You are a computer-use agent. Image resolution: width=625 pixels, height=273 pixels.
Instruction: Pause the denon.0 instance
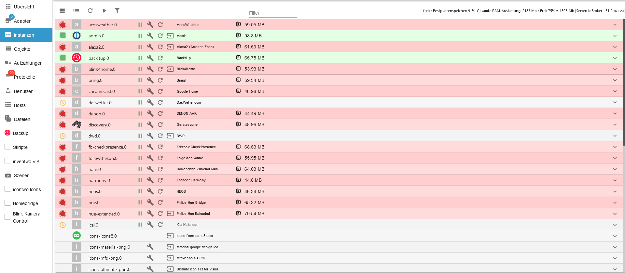(x=140, y=113)
